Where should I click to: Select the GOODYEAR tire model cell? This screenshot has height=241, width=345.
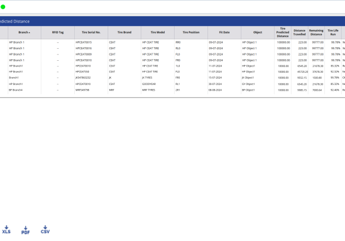(150, 84)
